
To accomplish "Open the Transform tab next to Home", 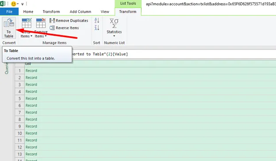I will click(x=51, y=11).
